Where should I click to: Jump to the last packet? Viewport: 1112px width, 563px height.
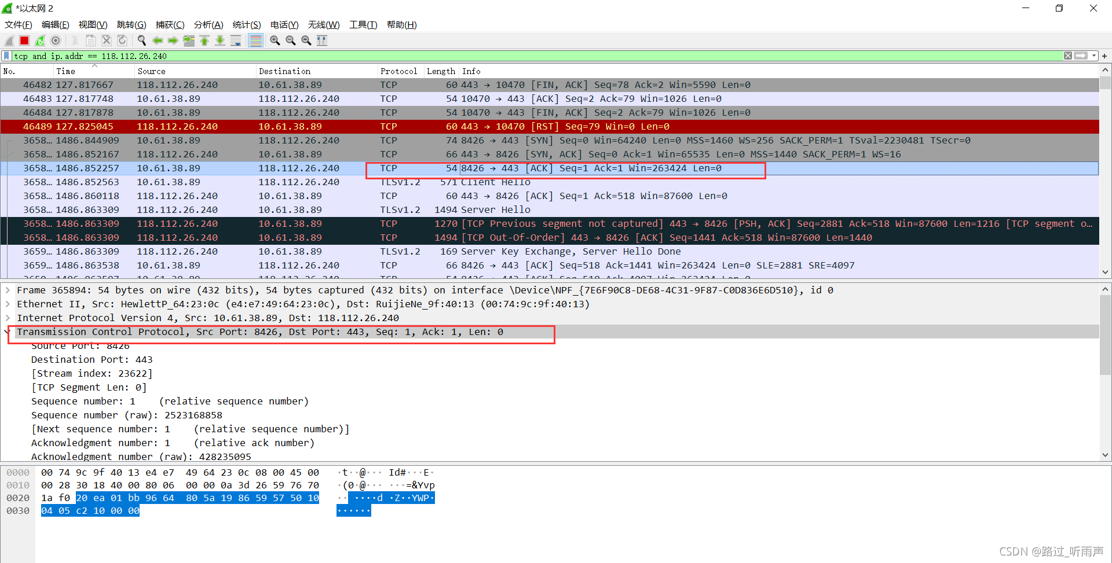tap(220, 41)
